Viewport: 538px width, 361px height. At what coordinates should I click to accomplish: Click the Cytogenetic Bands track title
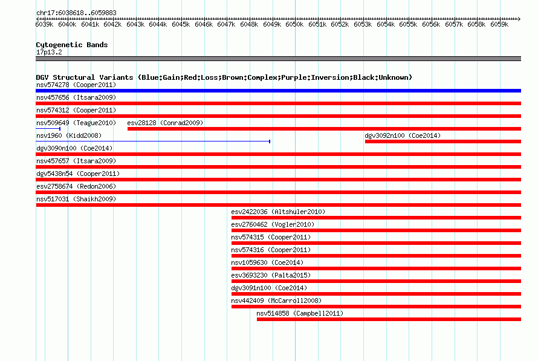click(x=72, y=45)
